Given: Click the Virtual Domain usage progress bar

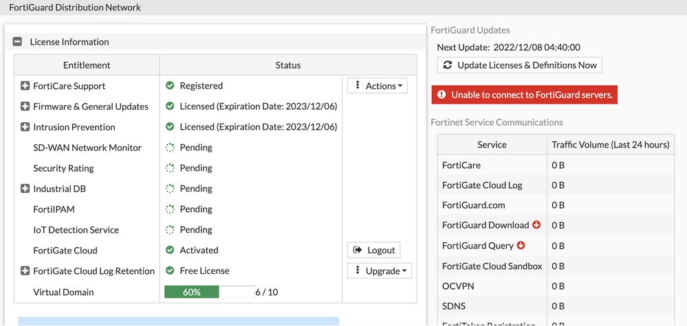Looking at the screenshot, I should (209, 292).
